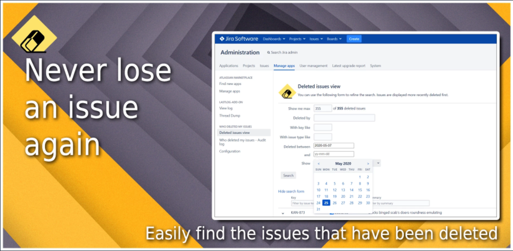Click the Filter by issue key field

coord(302,203)
